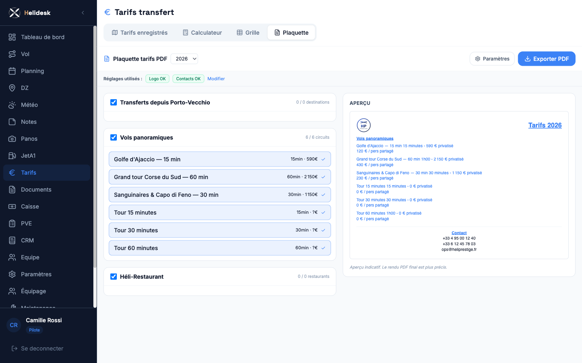Switch to Calculateur tab
Image resolution: width=582 pixels, height=363 pixels.
tap(202, 33)
